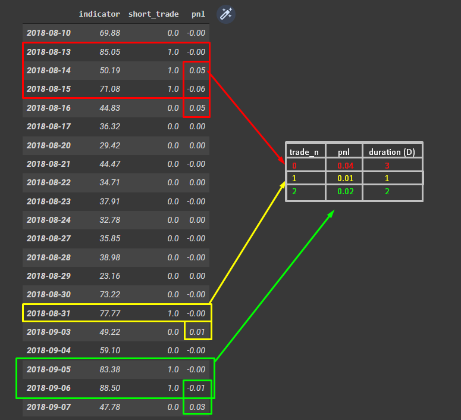Click indicator value 34.71
The width and height of the screenshot is (461, 420).
coord(110,183)
